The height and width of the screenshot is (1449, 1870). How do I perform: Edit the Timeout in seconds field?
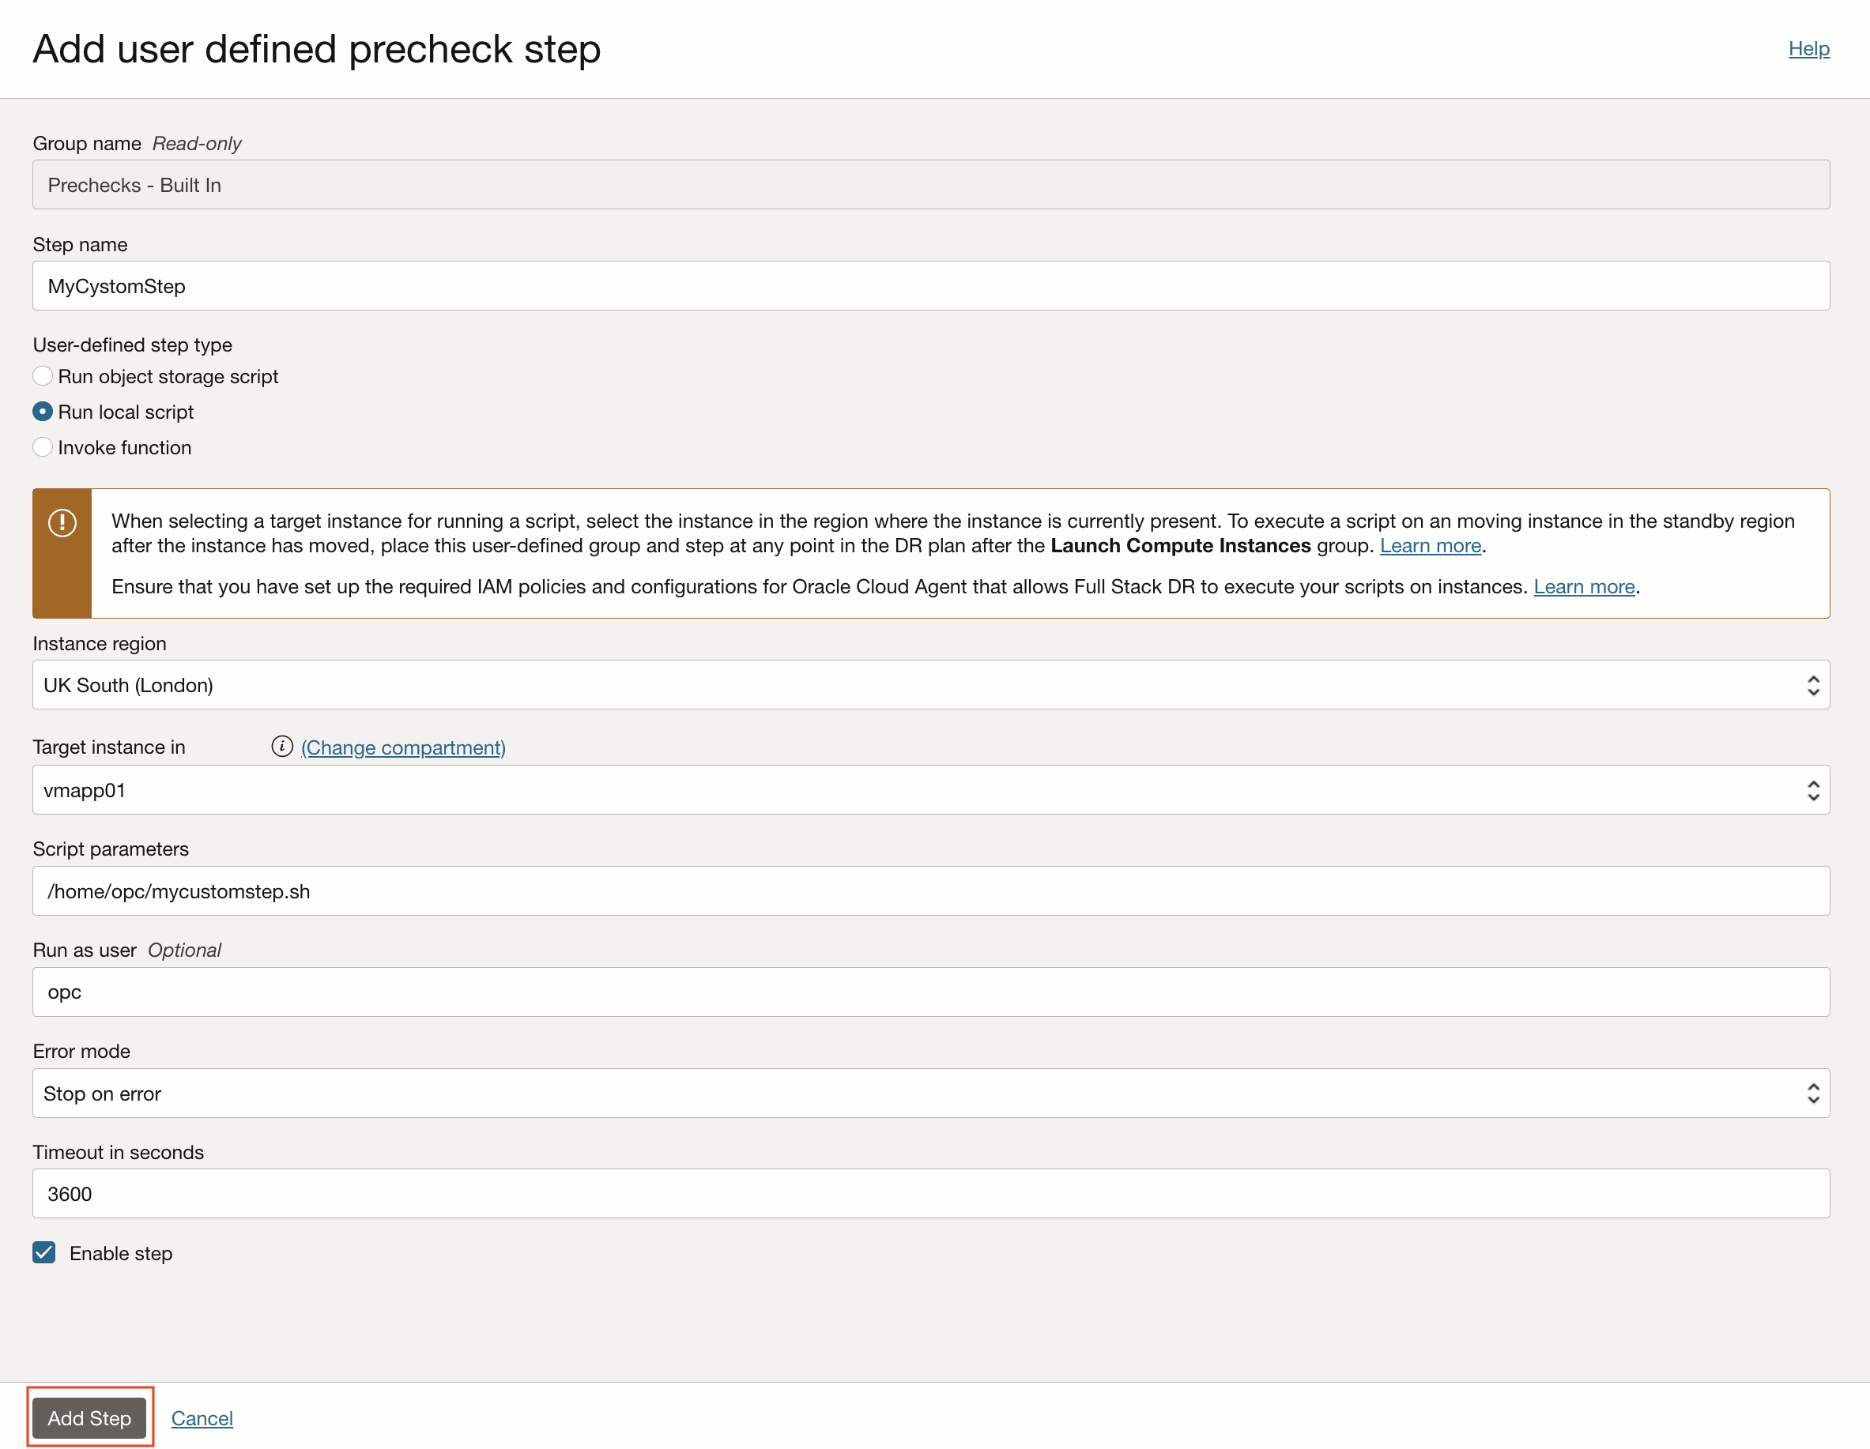(856, 1193)
